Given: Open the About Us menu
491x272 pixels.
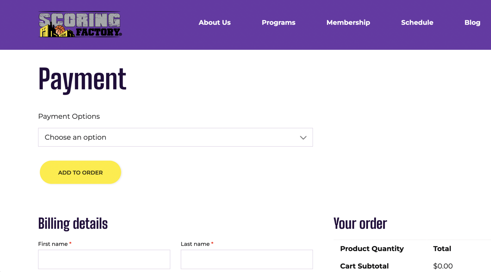Looking at the screenshot, I should 215,22.
